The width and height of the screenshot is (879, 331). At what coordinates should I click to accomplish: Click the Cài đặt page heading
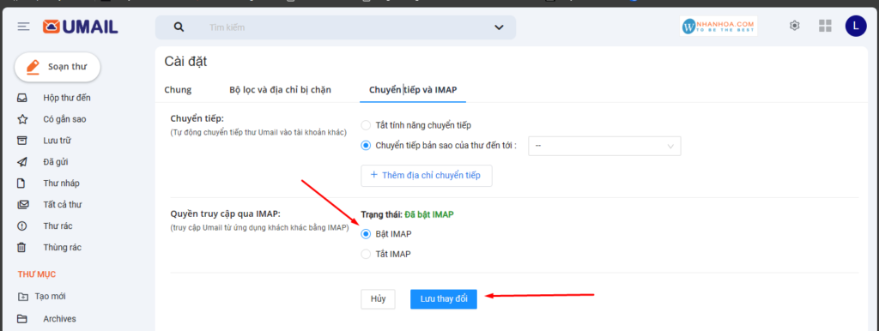185,62
